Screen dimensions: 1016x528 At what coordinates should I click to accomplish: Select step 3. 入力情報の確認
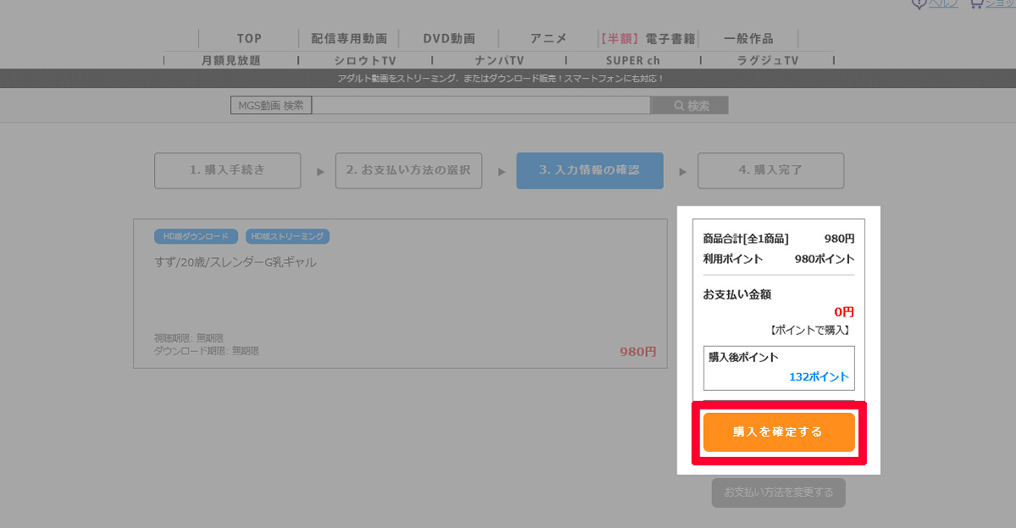pos(589,170)
